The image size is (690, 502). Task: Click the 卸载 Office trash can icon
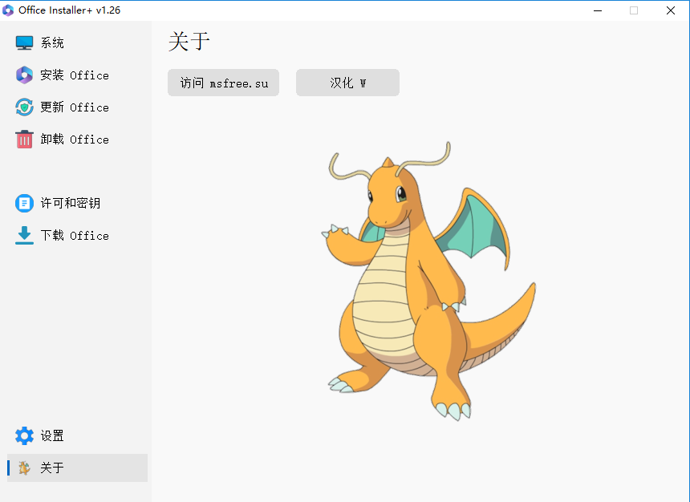[24, 139]
